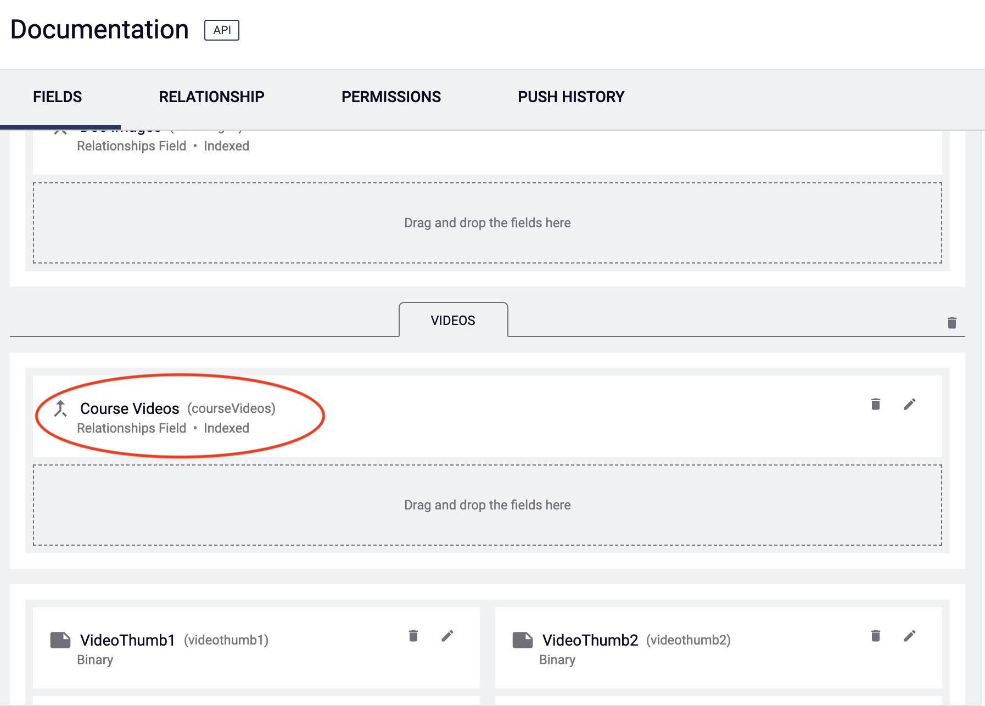This screenshot has height=706, width=985.
Task: Delete the VideoThumb1 field
Action: [x=413, y=636]
